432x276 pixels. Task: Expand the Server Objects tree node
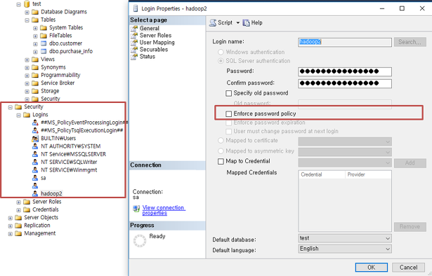(11, 218)
